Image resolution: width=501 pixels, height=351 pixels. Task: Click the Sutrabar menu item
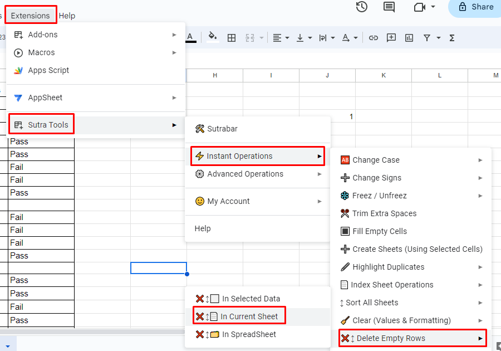coord(258,129)
